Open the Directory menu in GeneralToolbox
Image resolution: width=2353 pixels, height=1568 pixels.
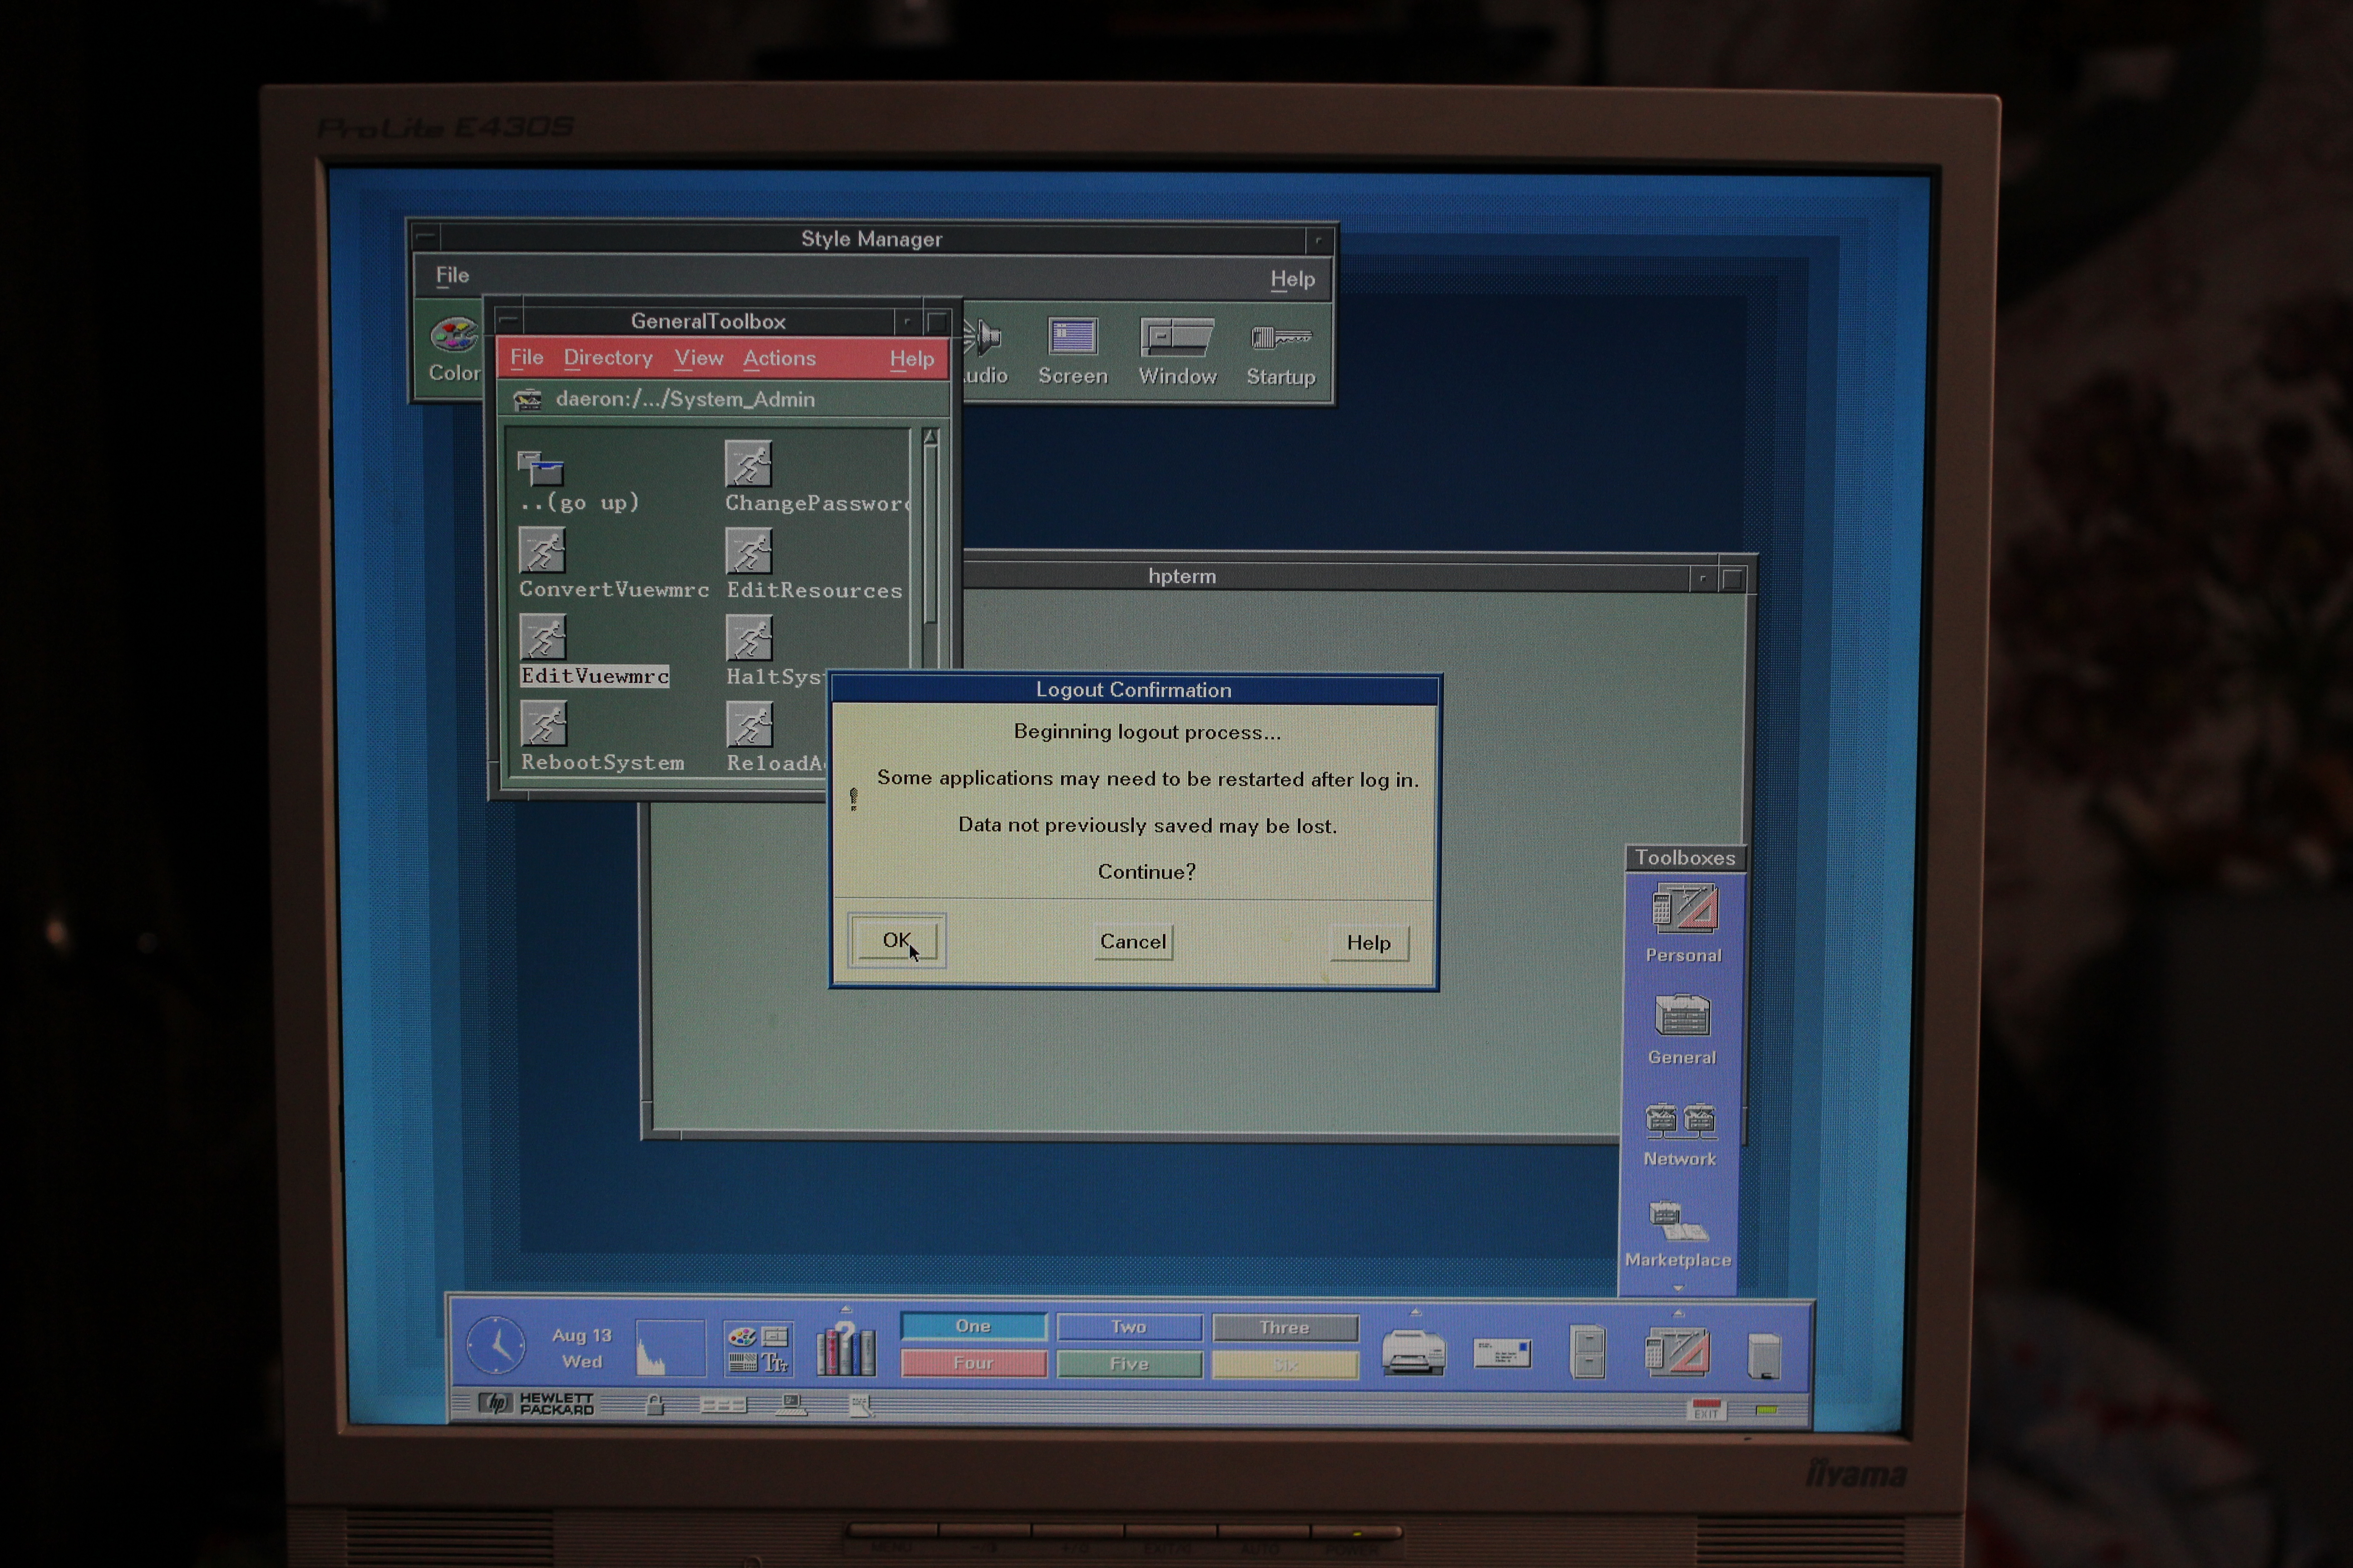click(x=607, y=358)
